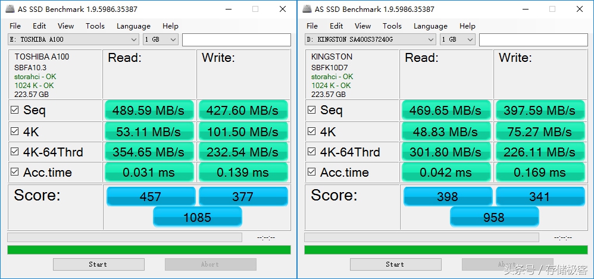The width and height of the screenshot is (594, 279).
Task: Click read score 398
Action: tap(448, 196)
